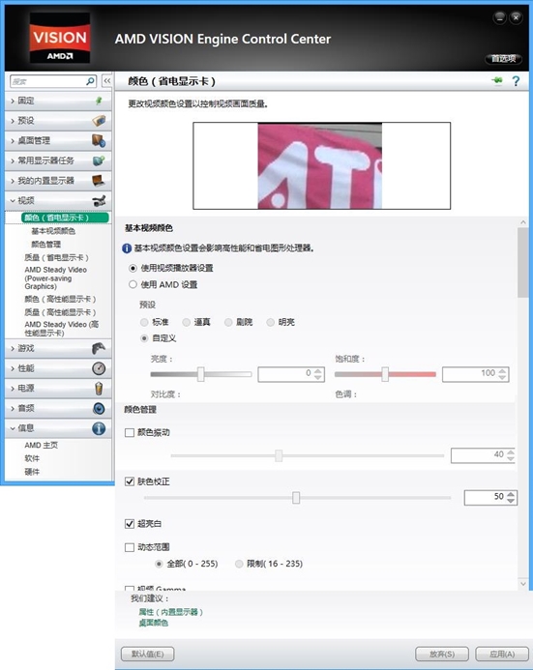Open the 游戏 gamepad icon section
The width and height of the screenshot is (533, 670).
(99, 348)
